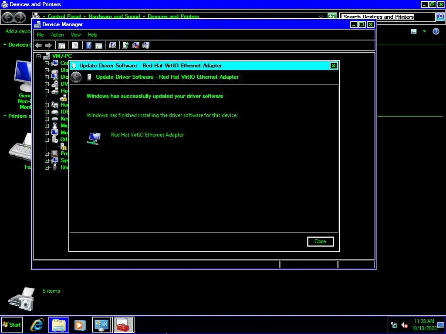Close the Update Driver Software dialog via X
Image resolution: width=446 pixels, height=334 pixels.
(x=333, y=66)
